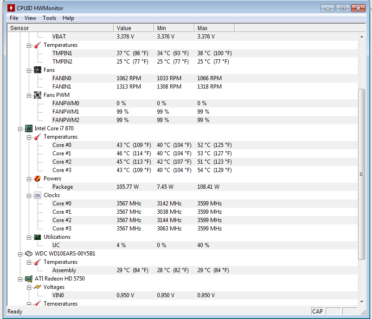372x319 pixels.
Task: Click the Utilizations graph icon
Action: click(38, 237)
